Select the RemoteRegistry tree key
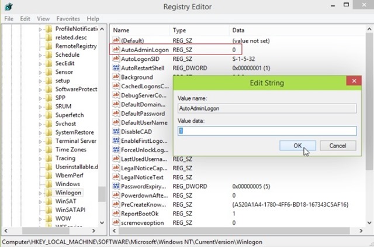 76,46
